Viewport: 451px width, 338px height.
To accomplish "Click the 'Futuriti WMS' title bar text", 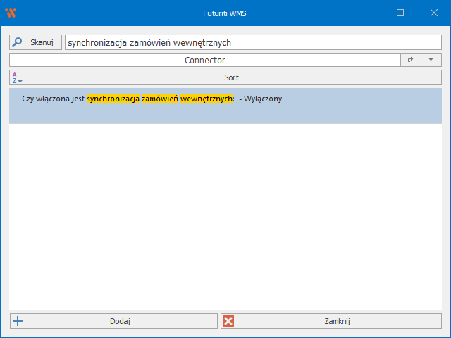I will click(x=225, y=13).
